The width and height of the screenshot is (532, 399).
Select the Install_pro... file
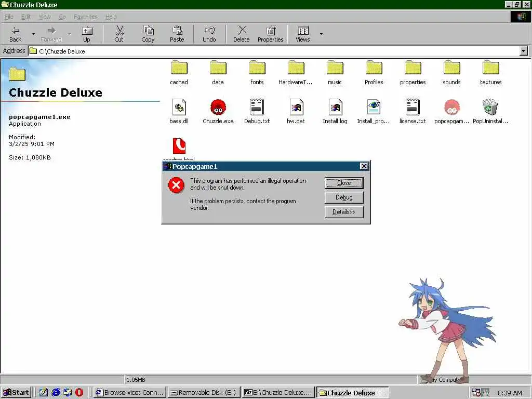click(374, 111)
